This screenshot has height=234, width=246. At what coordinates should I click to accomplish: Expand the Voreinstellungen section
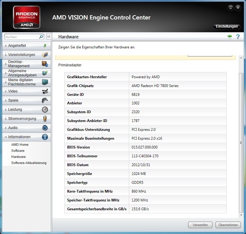[26, 55]
